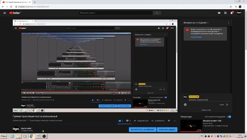This screenshot has height=139, width=247.
Task: Open the Windows Start button
Action: (x=3, y=136)
